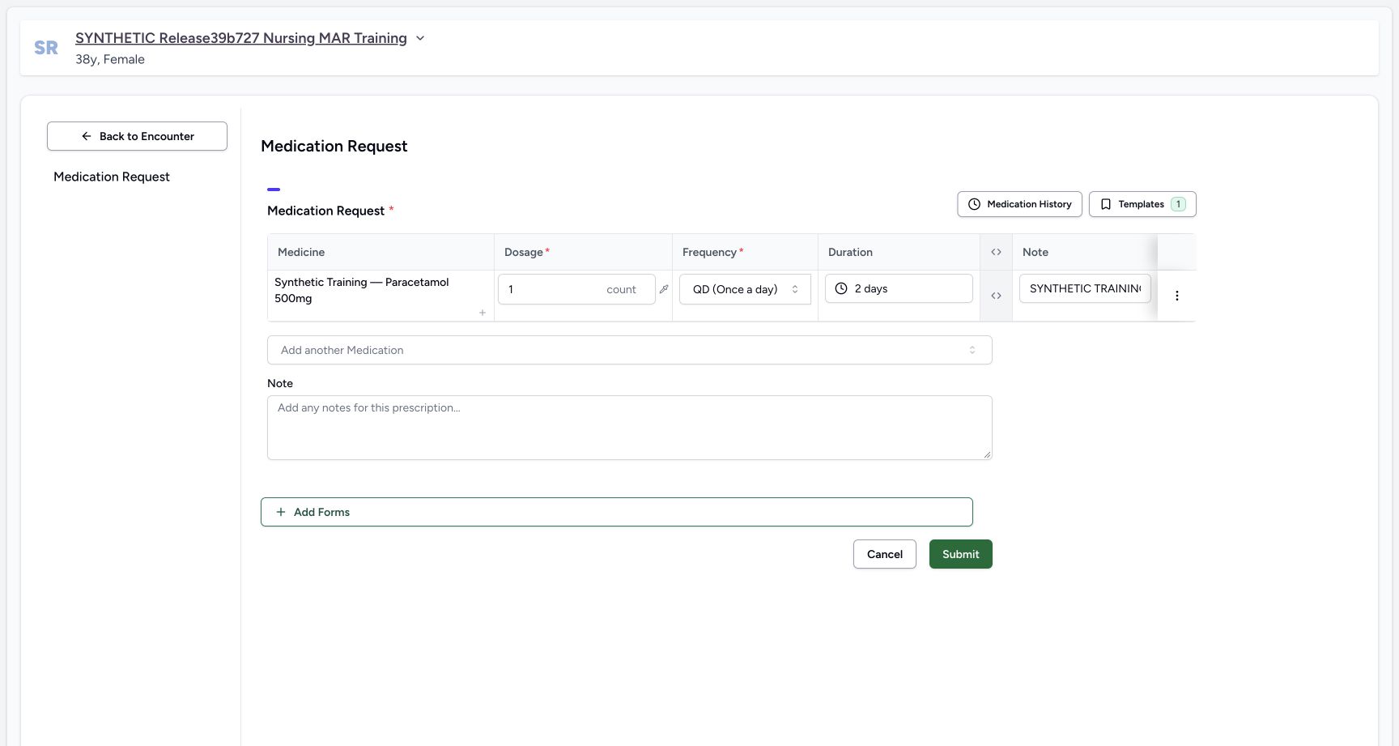Screen dimensions: 1399x746
Task: Click the dosage edit icon beside count
Action: pos(664,289)
